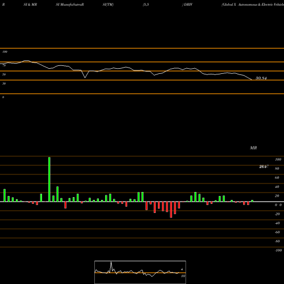Click the '-60' label on the MR axis
The image size is (284, 284).
[x=277, y=232]
